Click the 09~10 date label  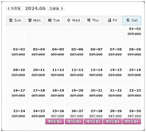[19, 70]
